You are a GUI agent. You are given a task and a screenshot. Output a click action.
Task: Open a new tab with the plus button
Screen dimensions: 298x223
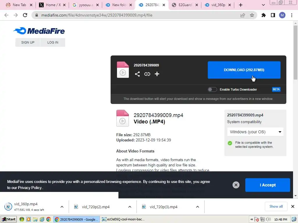pos(241,5)
